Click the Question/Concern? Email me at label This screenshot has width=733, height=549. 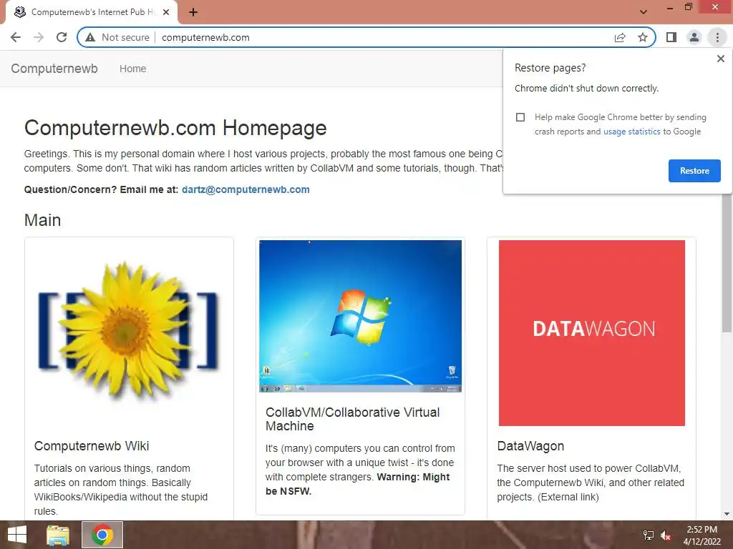[x=102, y=189]
